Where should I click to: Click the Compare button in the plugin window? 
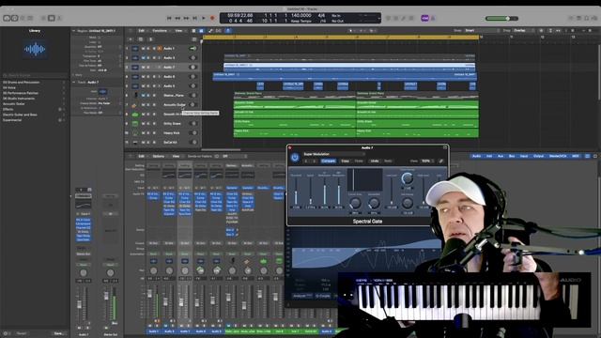click(328, 161)
